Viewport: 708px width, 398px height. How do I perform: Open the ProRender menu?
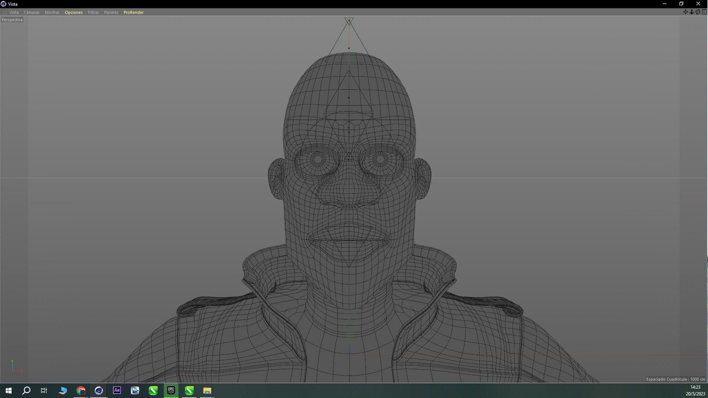click(x=133, y=12)
